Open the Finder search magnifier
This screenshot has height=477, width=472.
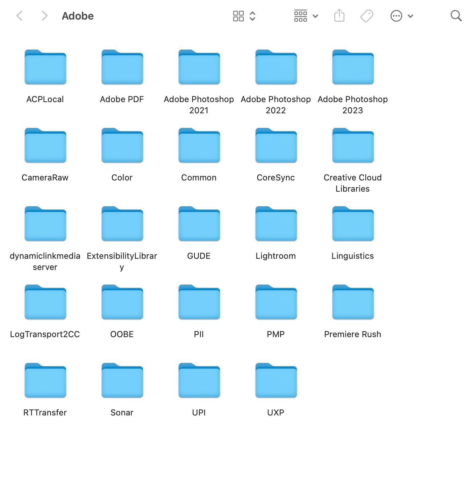(x=456, y=16)
